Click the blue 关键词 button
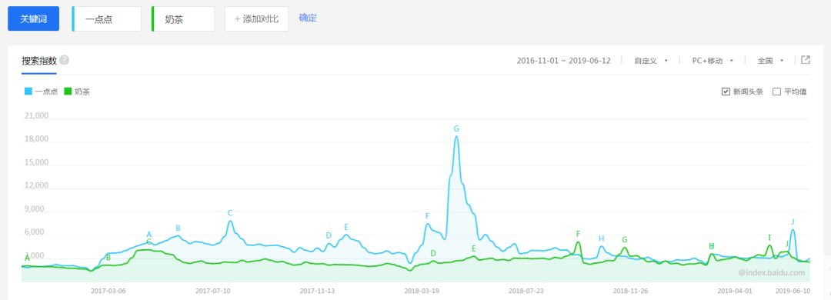This screenshot has width=831, height=300. pos(33,19)
